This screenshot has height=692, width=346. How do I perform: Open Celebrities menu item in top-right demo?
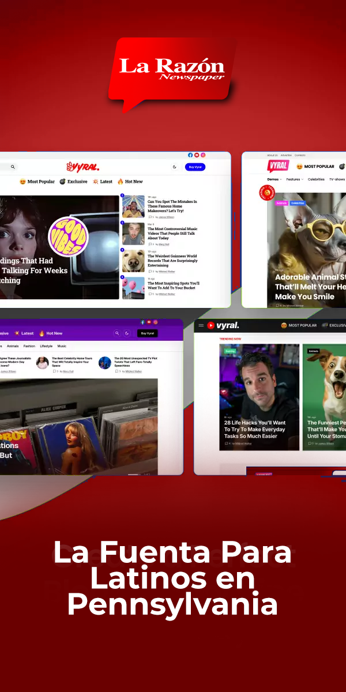(x=316, y=179)
